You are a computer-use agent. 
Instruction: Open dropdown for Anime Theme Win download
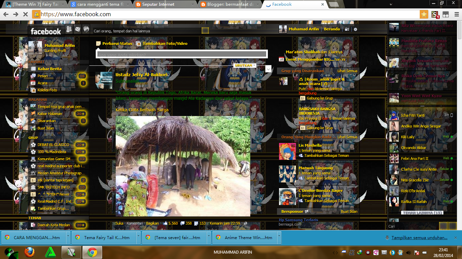pyautogui.click(x=279, y=237)
